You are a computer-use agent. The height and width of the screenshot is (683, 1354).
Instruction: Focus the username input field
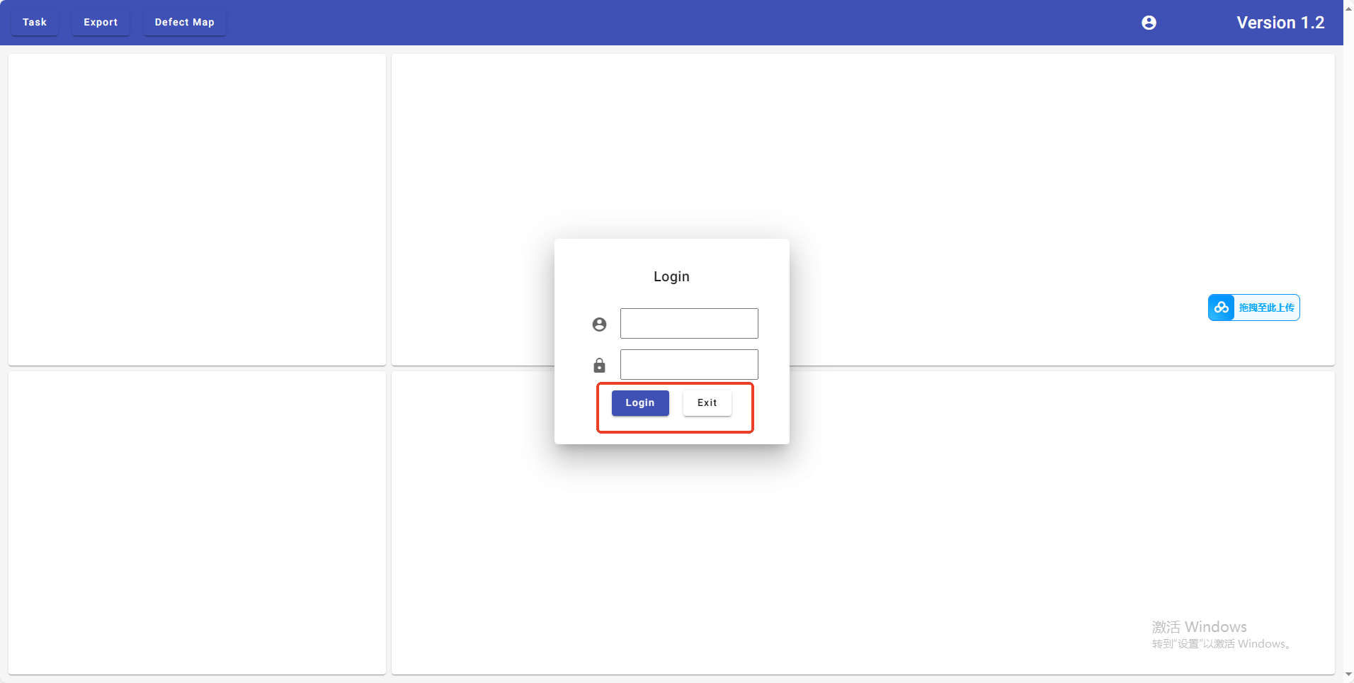[x=689, y=324]
